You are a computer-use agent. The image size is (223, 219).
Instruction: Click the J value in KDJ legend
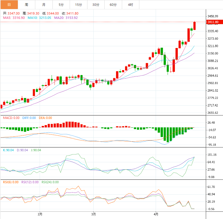(x=36, y=150)
